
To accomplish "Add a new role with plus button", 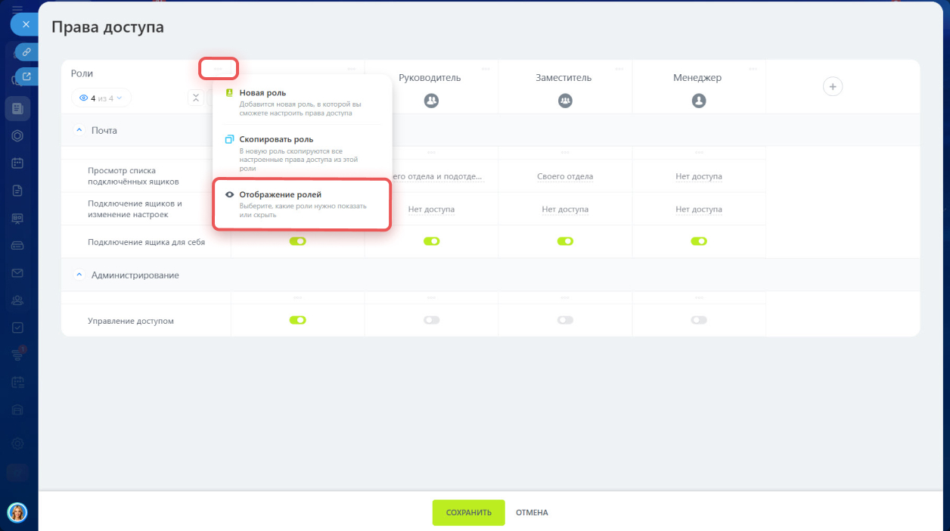I will coord(833,87).
